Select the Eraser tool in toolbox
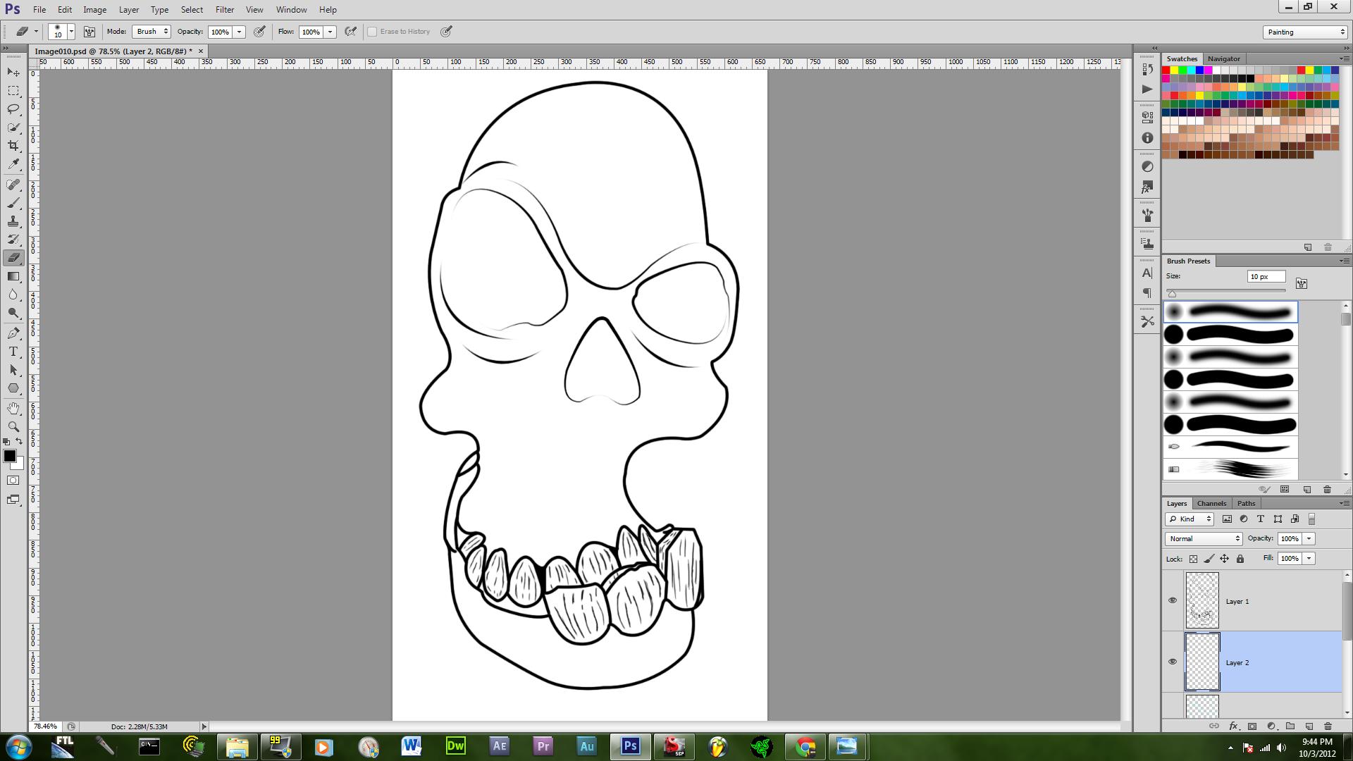 pos(13,258)
